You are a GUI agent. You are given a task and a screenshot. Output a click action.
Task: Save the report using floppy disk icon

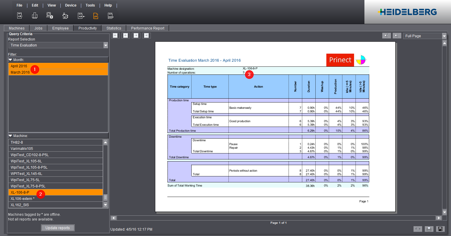(x=440, y=229)
